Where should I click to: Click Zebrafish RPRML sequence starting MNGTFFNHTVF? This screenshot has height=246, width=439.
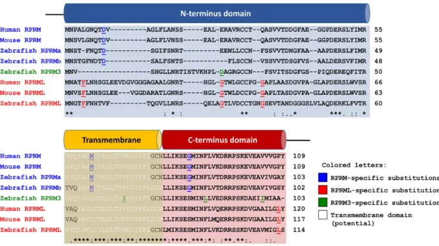click(x=215, y=104)
